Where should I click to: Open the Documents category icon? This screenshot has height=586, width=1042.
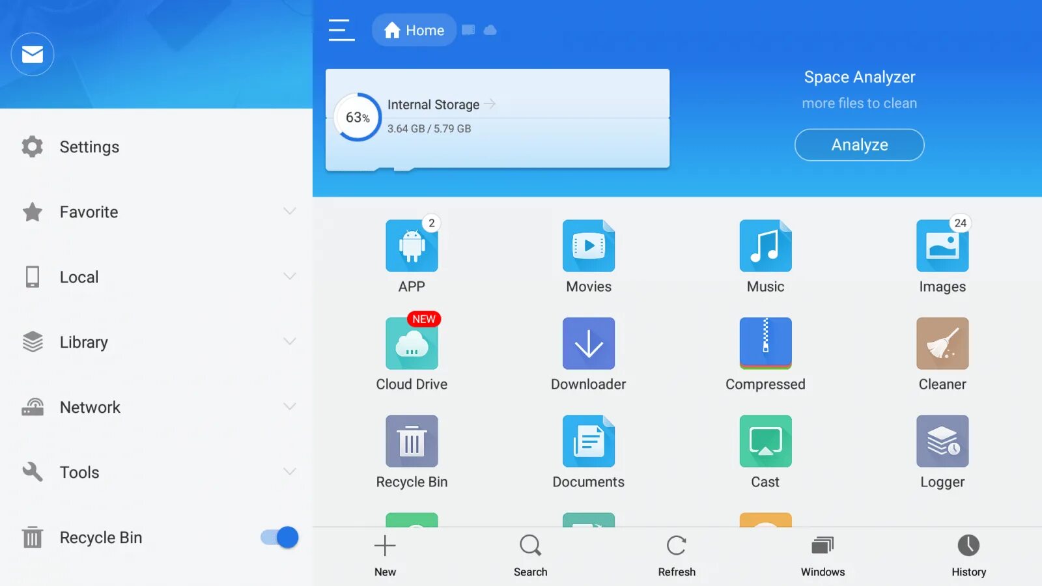(x=589, y=441)
